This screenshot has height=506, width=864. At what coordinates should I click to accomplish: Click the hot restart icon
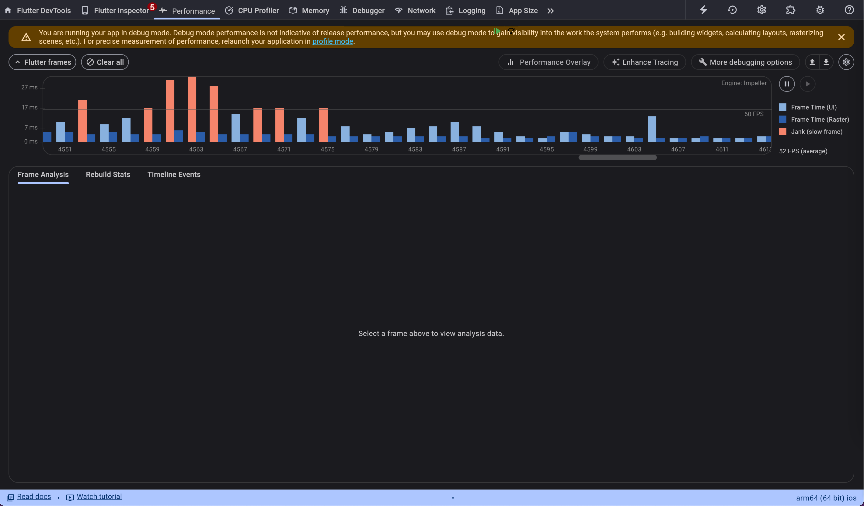pos(732,10)
